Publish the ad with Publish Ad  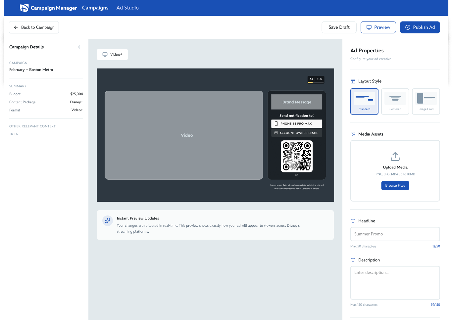(420, 27)
